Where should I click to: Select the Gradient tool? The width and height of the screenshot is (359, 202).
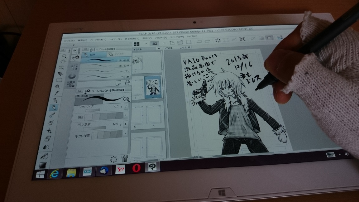tap(43, 165)
